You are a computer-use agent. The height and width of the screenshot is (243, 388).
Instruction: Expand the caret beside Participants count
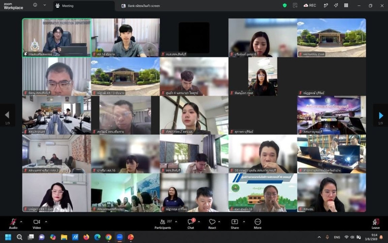pos(176,222)
